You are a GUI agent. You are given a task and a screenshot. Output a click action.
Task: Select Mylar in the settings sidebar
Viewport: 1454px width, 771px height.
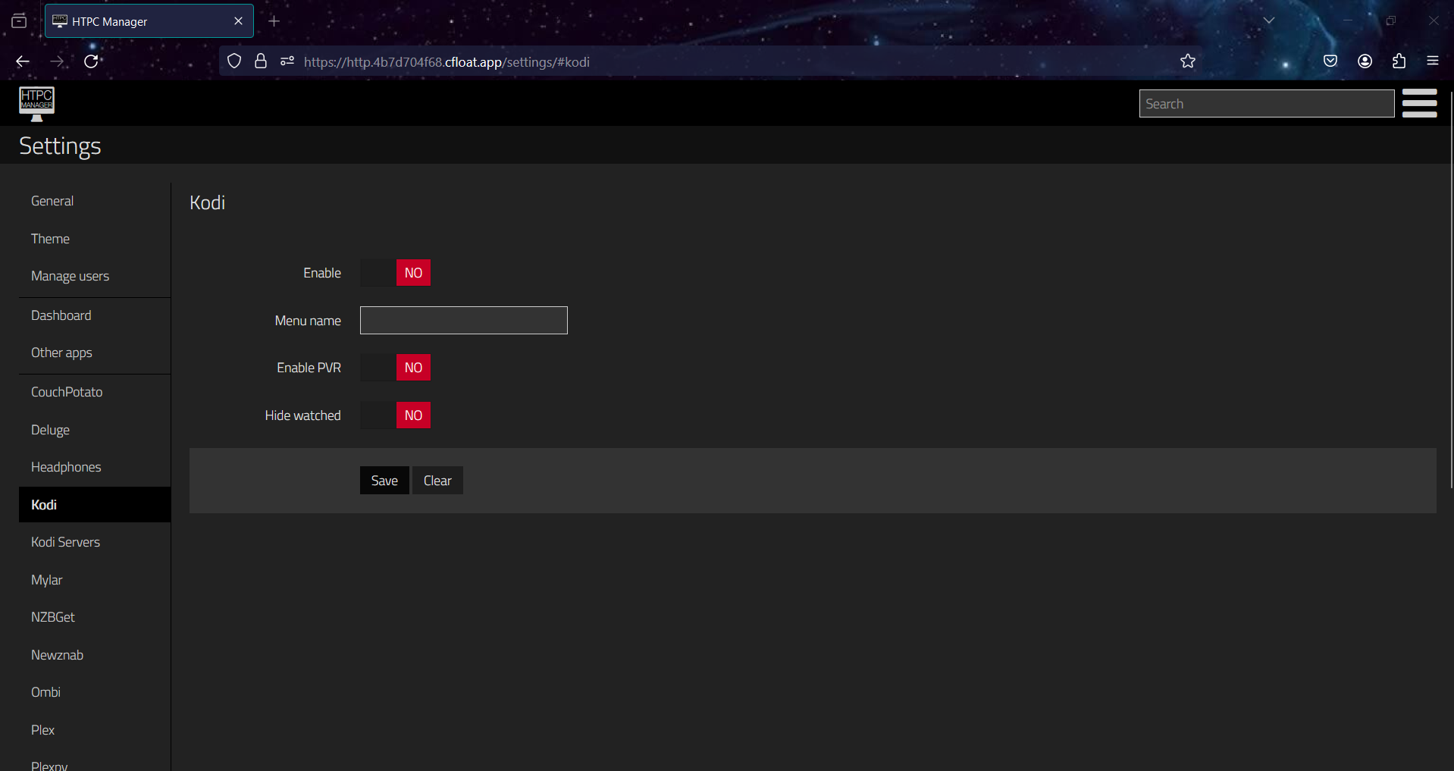pyautogui.click(x=95, y=580)
